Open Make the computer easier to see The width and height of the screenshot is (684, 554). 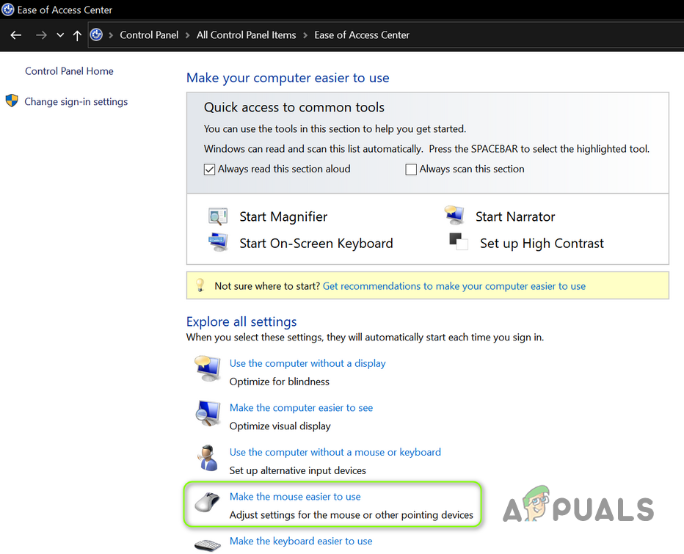click(301, 408)
